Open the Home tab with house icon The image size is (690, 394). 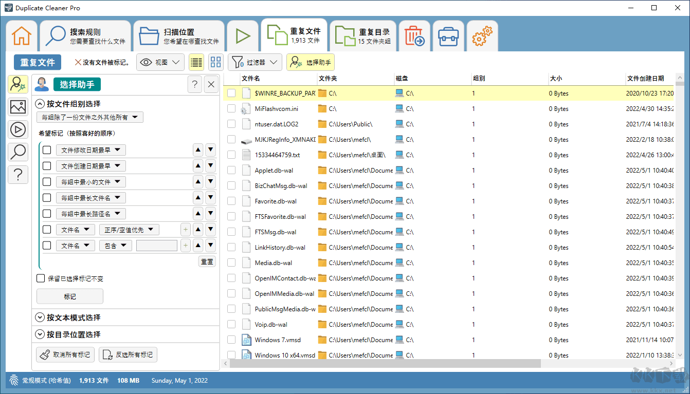(x=22, y=36)
